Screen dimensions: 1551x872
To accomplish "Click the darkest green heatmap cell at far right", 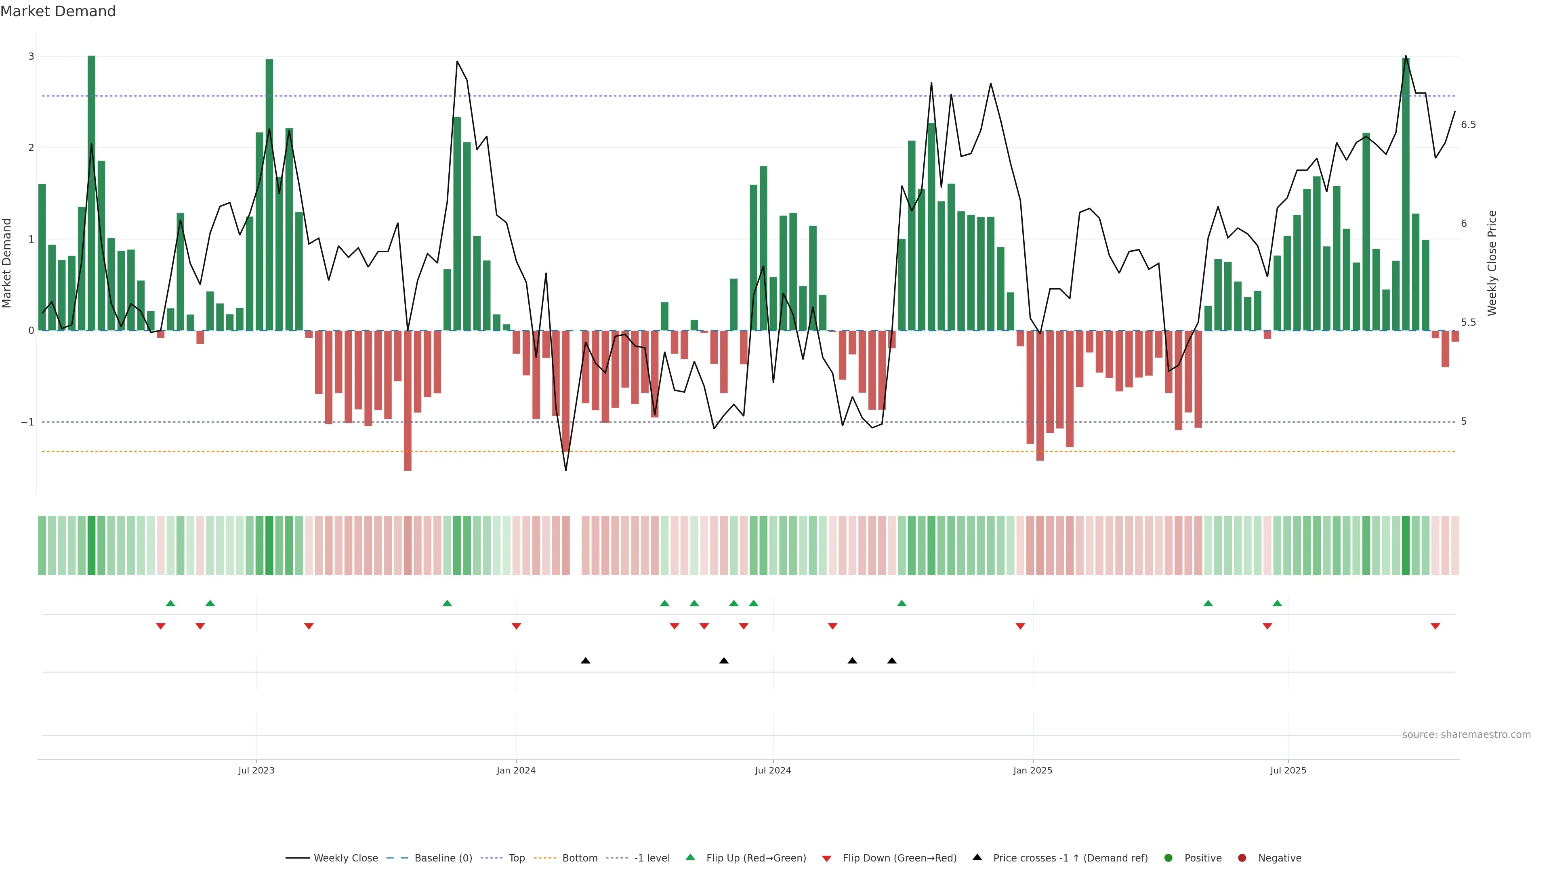I will point(1405,545).
